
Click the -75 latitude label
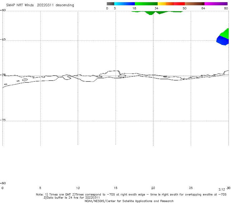coord(3,120)
